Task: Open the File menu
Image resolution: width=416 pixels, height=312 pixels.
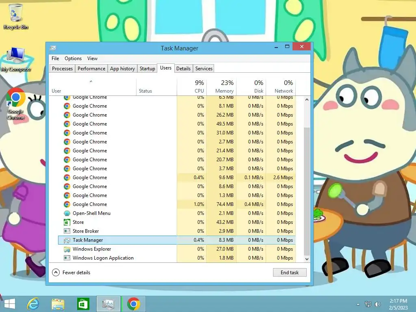Action: point(55,58)
